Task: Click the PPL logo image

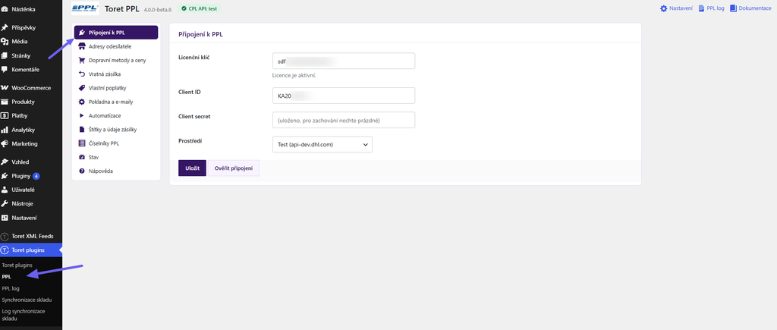Action: (x=85, y=8)
